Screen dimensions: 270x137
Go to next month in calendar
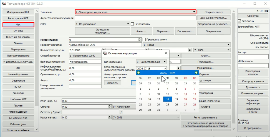click(196, 73)
